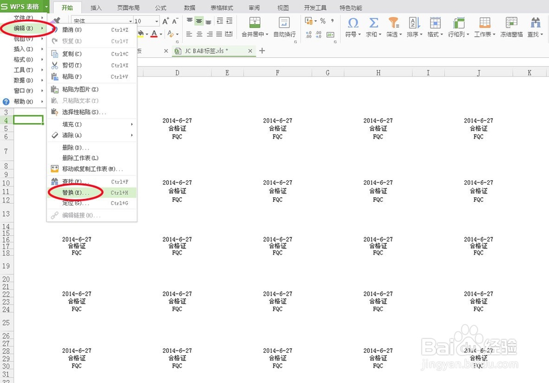Click the new document tab plus button
The height and width of the screenshot is (383, 549).
pyautogui.click(x=262, y=51)
